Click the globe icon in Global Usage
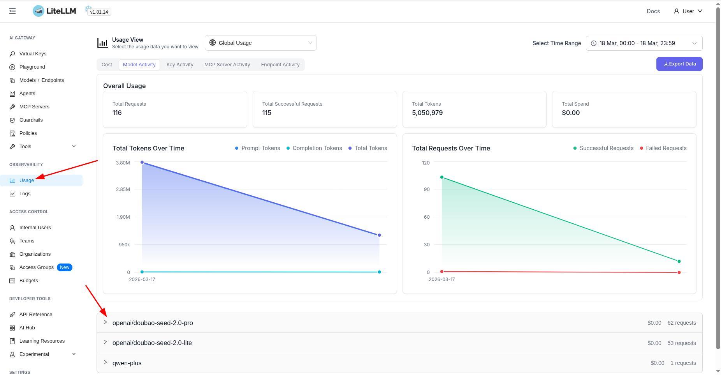The height and width of the screenshot is (375, 721). coord(213,42)
